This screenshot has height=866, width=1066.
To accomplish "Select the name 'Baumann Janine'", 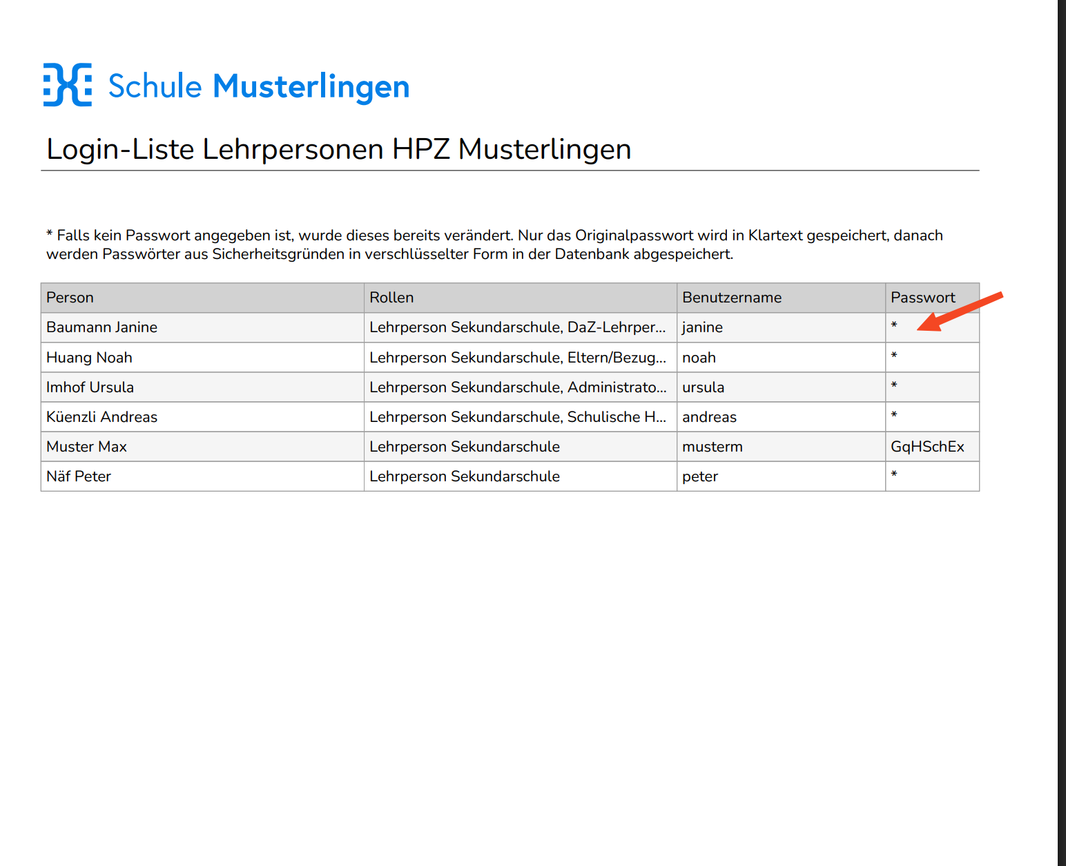I will point(101,327).
